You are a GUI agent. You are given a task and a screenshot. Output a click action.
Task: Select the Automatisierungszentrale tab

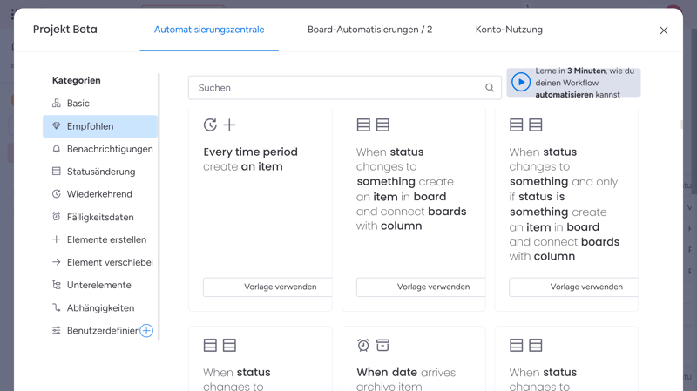(x=209, y=30)
